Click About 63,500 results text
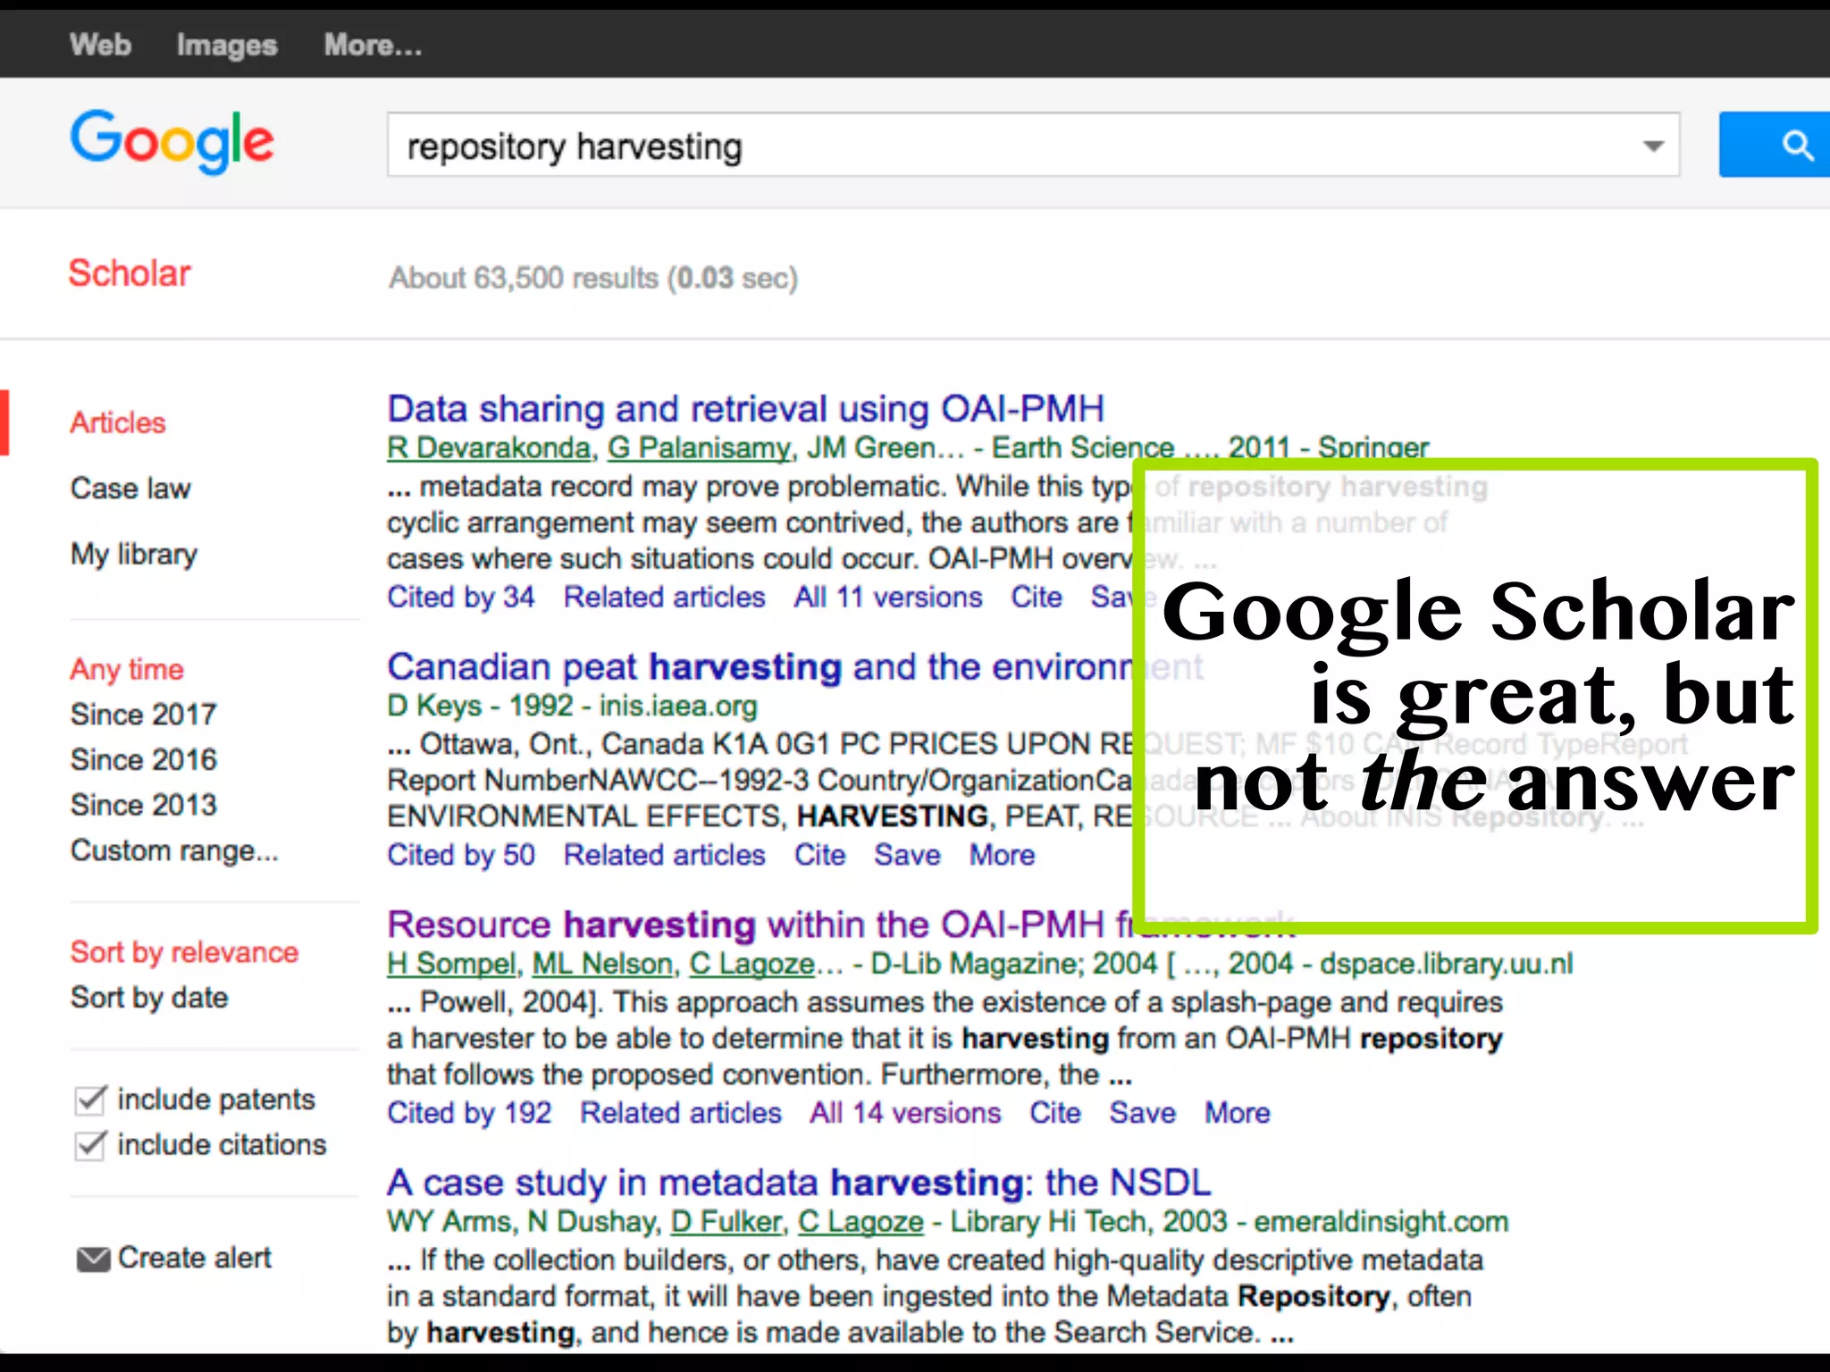This screenshot has width=1830, height=1372. click(x=593, y=278)
